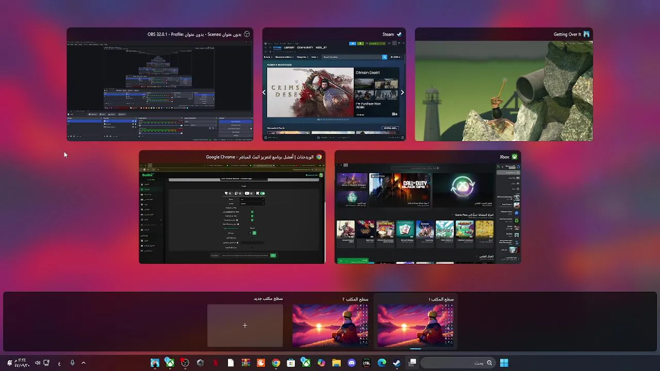Image resolution: width=660 pixels, height=371 pixels.
Task: Open OBS Studio from the taskbar
Action: [x=185, y=363]
